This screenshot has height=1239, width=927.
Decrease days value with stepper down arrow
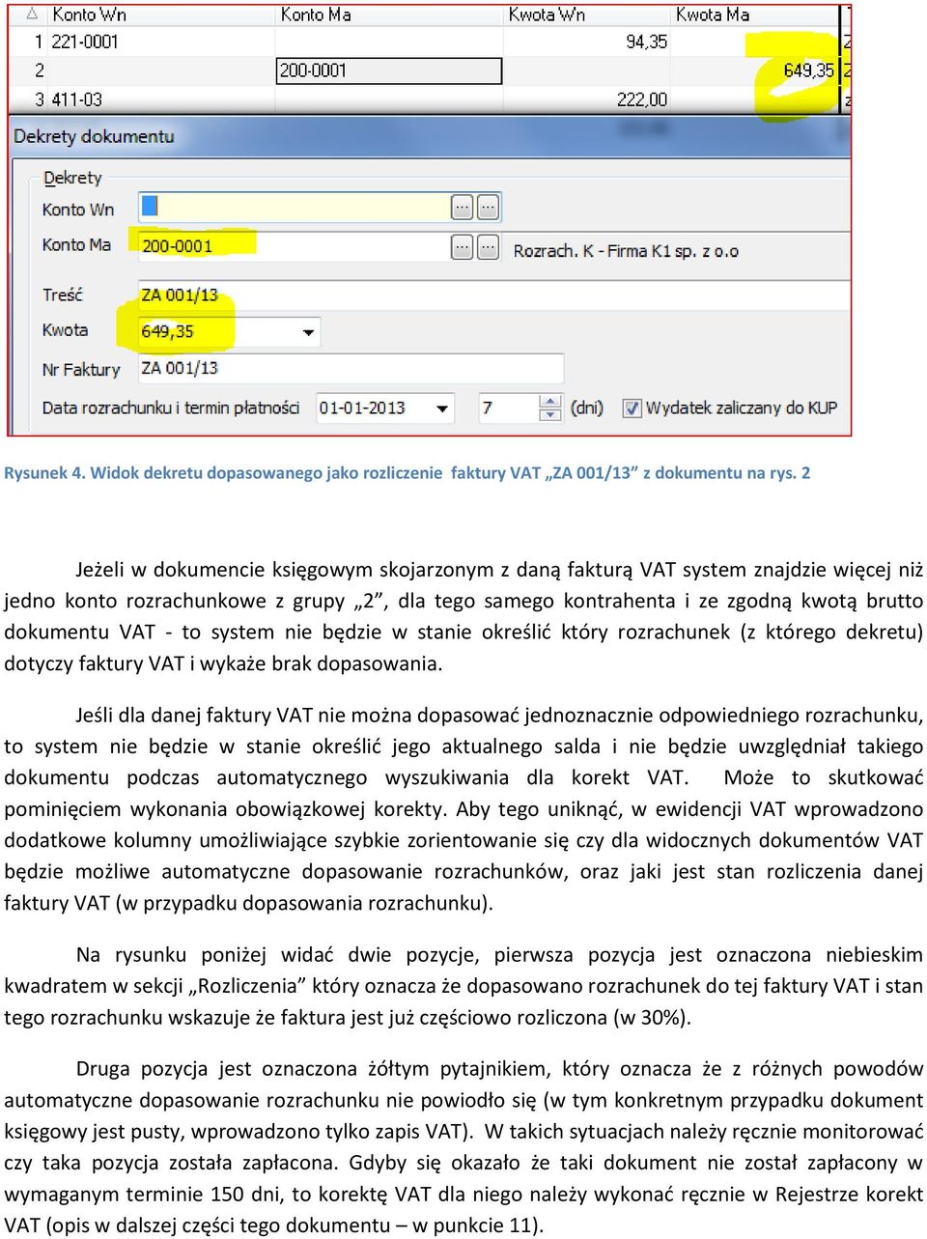pyautogui.click(x=550, y=415)
